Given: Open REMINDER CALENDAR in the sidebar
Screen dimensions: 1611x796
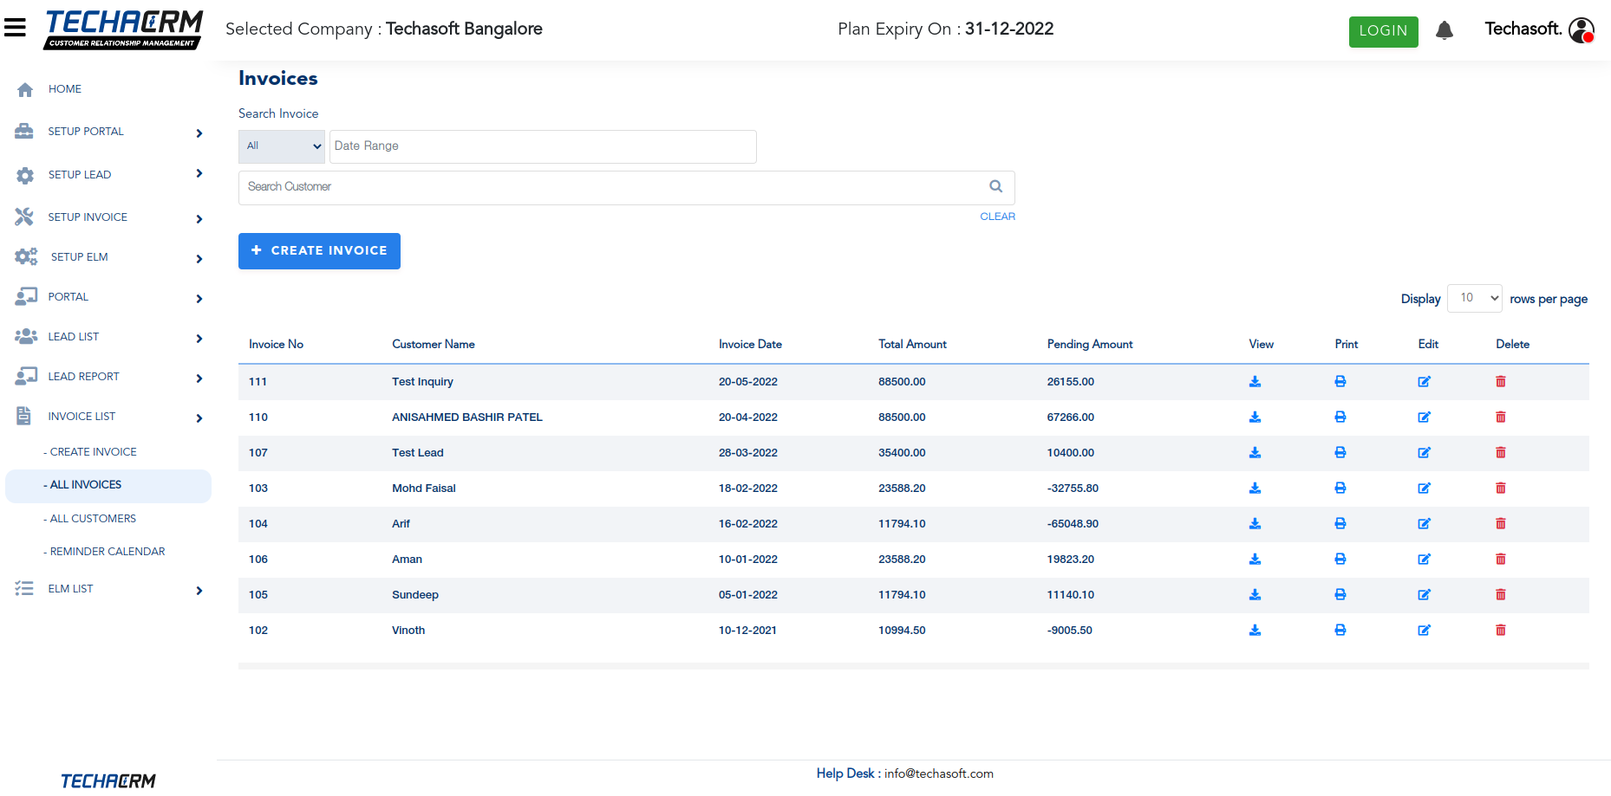Looking at the screenshot, I should tap(108, 552).
